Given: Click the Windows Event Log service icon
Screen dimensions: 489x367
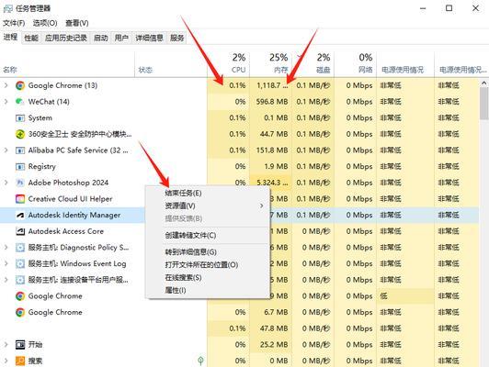Looking at the screenshot, I should click(20, 263).
